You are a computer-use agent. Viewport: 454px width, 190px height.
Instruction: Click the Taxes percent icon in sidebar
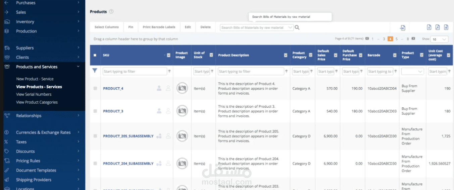tap(6, 142)
